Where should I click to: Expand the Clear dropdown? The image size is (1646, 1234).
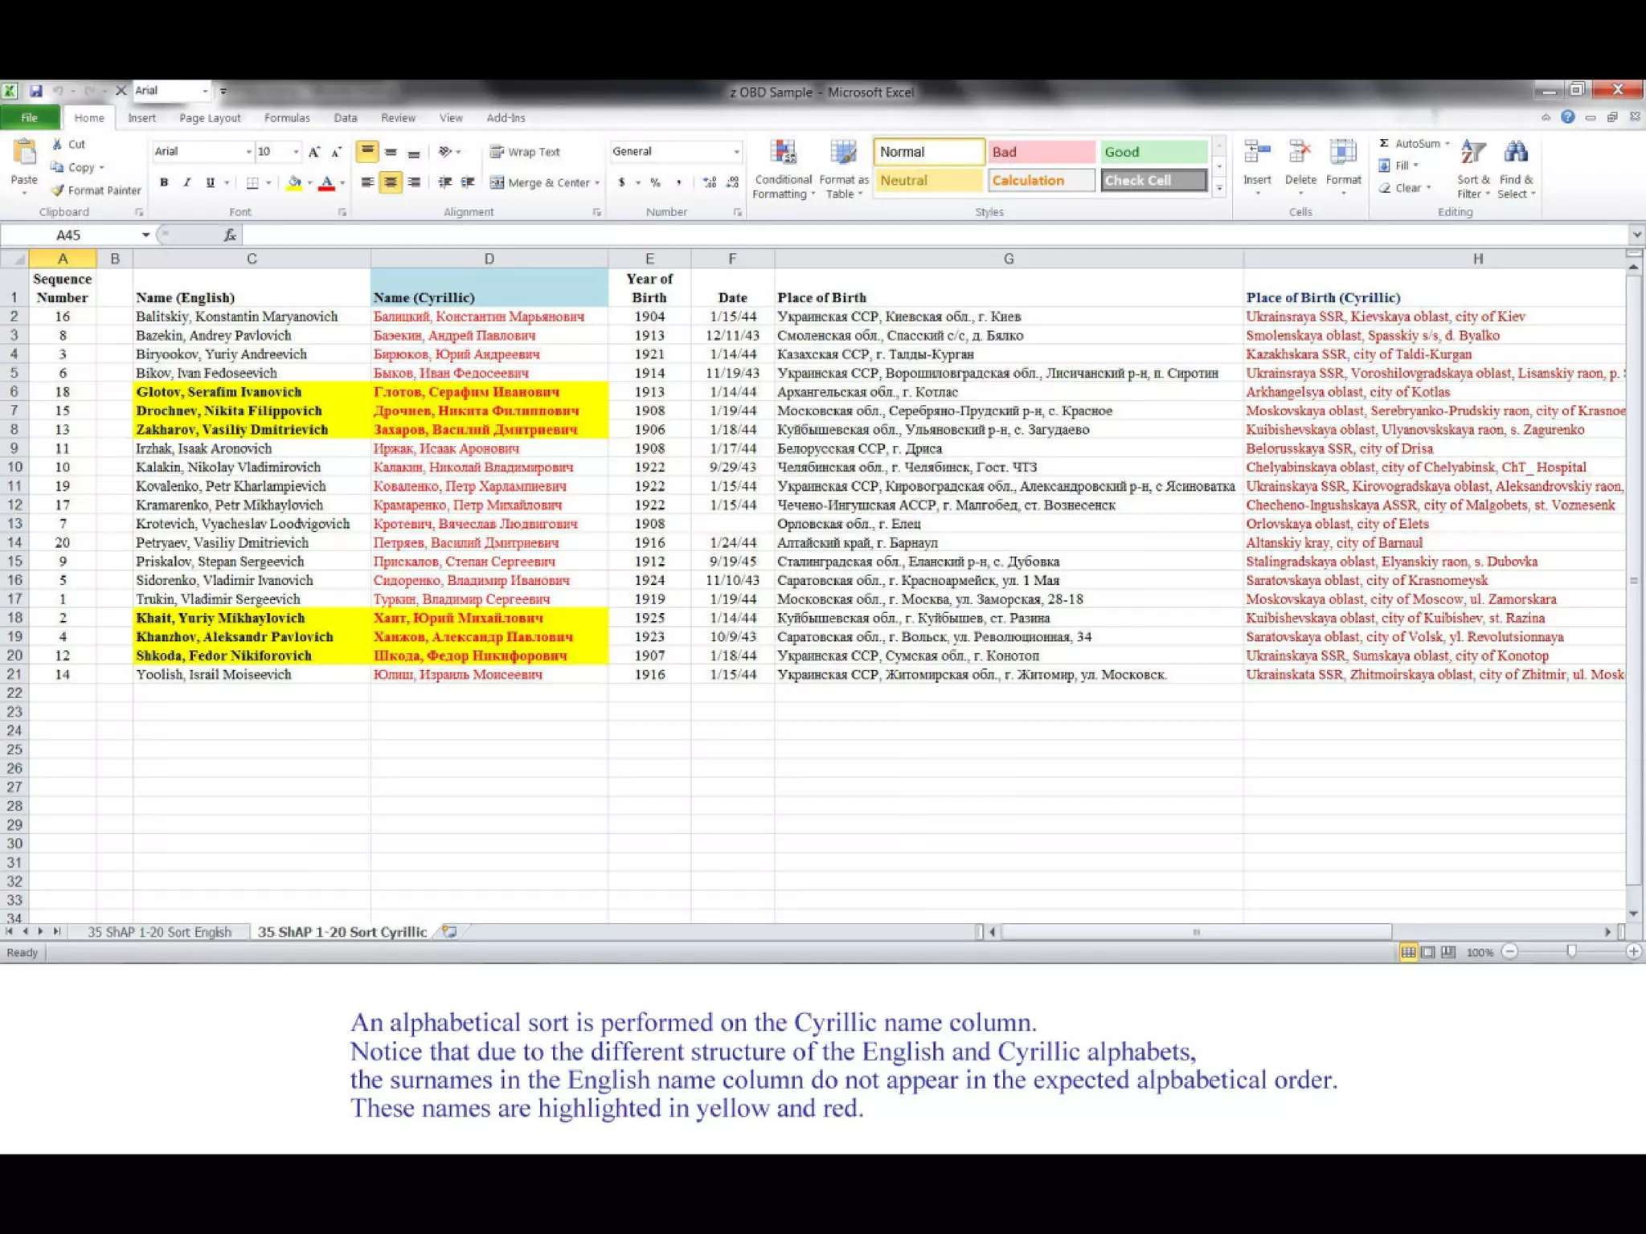[1429, 188]
